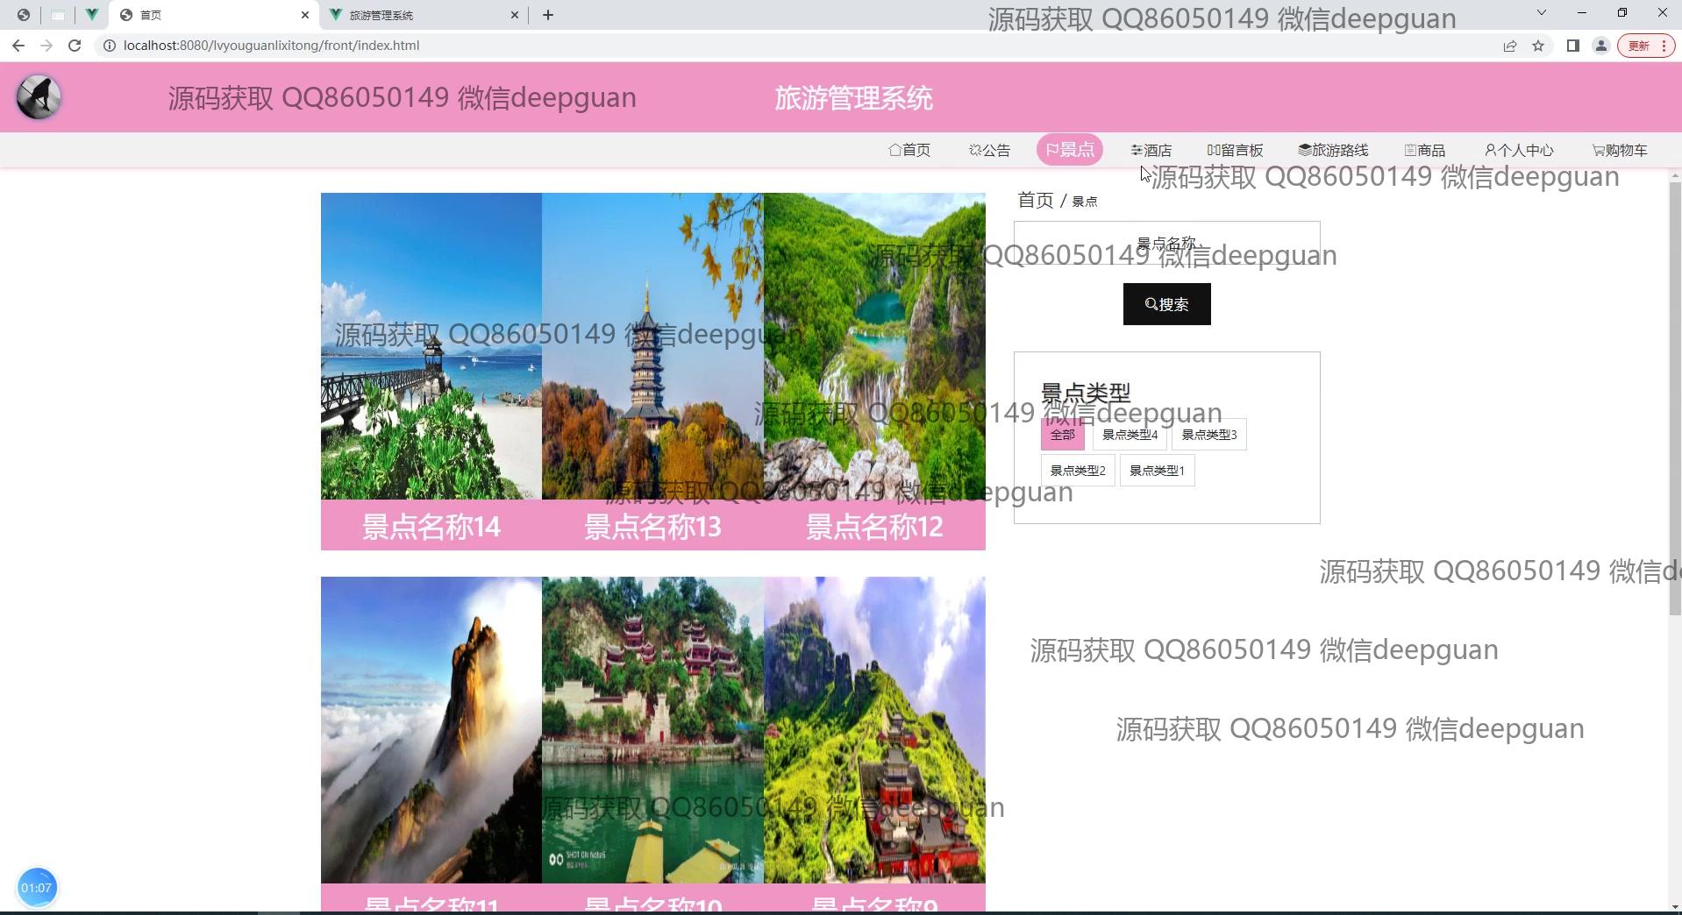This screenshot has height=915, width=1682.
Task: Open the 个人中心 navigation item
Action: point(1519,150)
